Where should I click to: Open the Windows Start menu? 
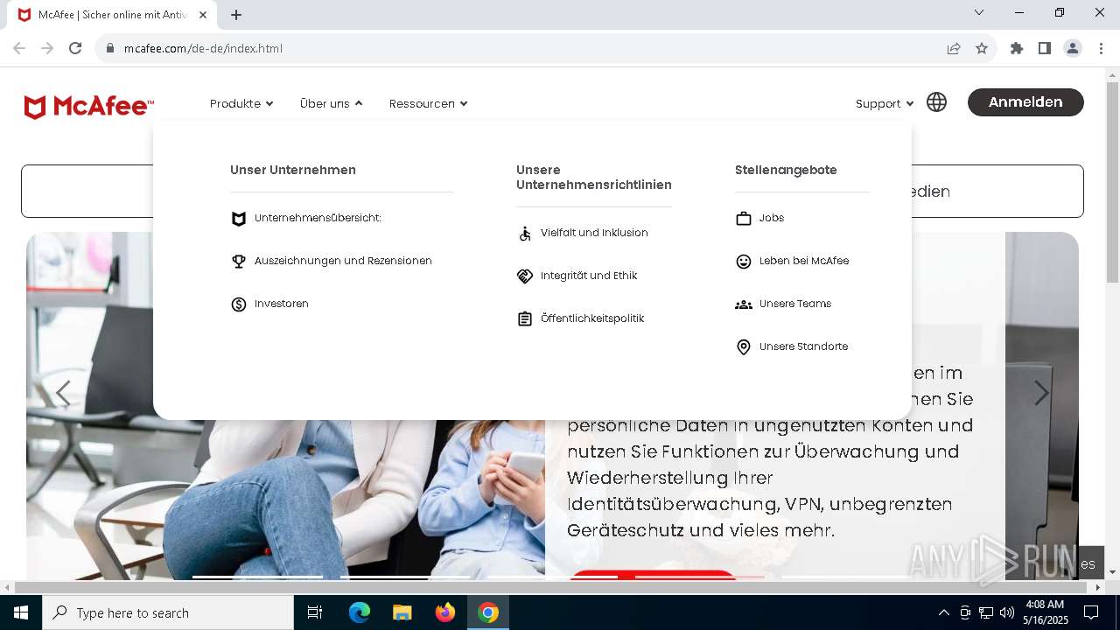click(20, 612)
